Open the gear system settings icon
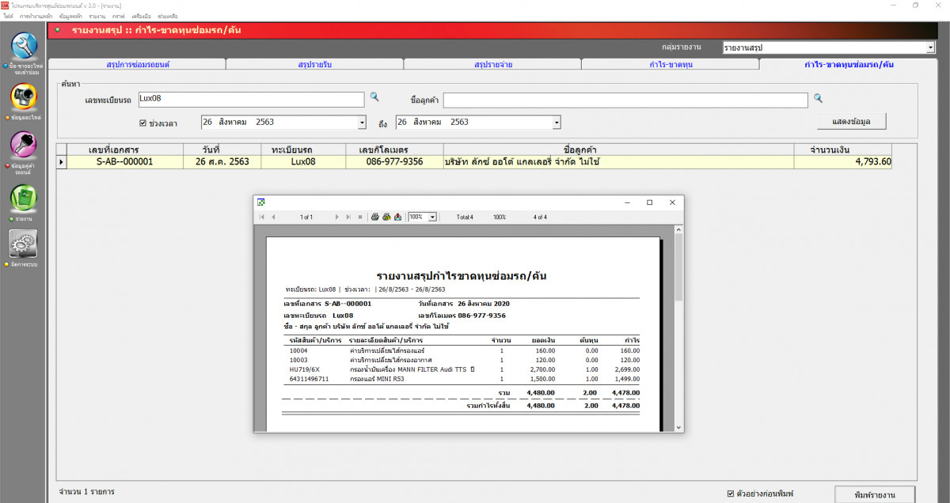Screen dimensions: 950x503 pyautogui.click(x=24, y=244)
